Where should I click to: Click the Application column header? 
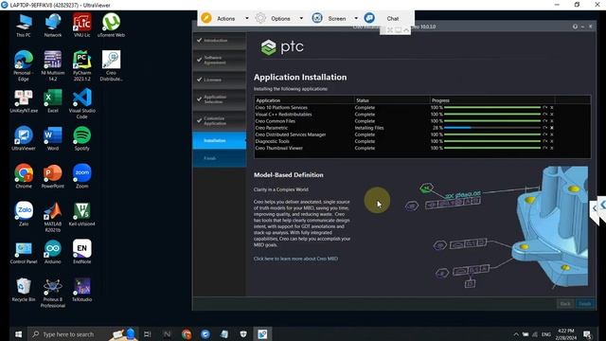tap(268, 100)
